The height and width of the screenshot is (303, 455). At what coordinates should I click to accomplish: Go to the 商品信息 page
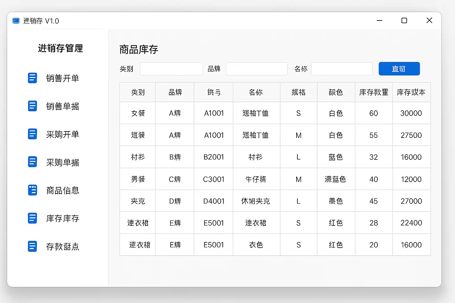click(x=63, y=190)
